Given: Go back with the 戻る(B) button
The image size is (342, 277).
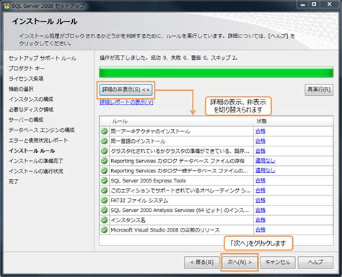Looking at the screenshot, I should [x=202, y=262].
